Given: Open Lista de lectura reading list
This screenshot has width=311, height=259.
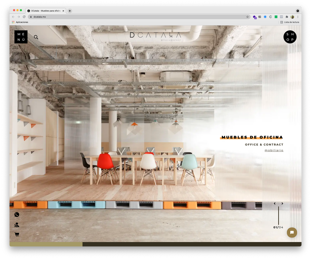Looking at the screenshot, I should 290,22.
